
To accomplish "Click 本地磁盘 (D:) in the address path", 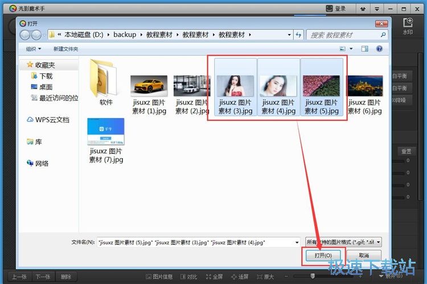I will click(84, 35).
